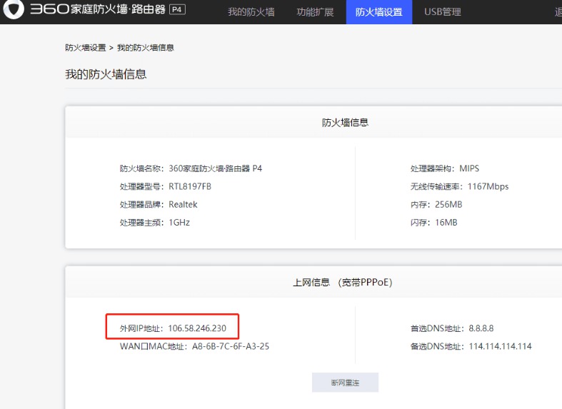This screenshot has width=562, height=409.
Task: Click the 我的防火墙信息 page heading
Action: click(x=106, y=74)
